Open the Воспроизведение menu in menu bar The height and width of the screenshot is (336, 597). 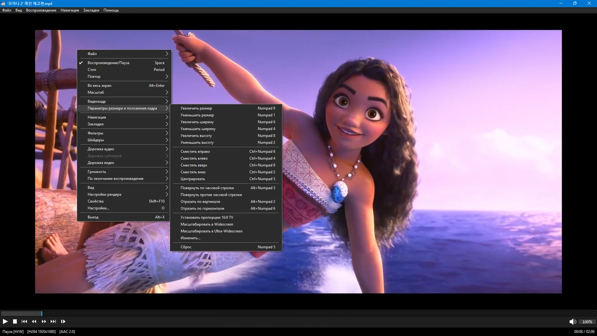41,10
